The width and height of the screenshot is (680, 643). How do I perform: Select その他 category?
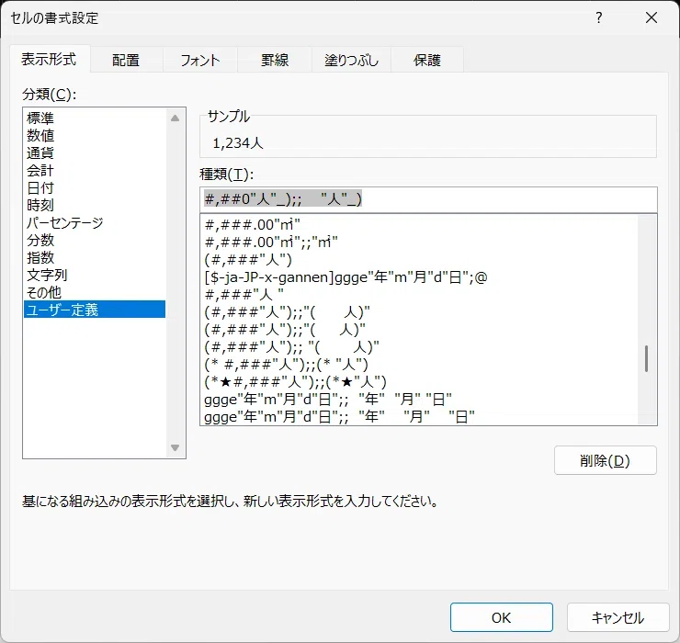coord(95,292)
